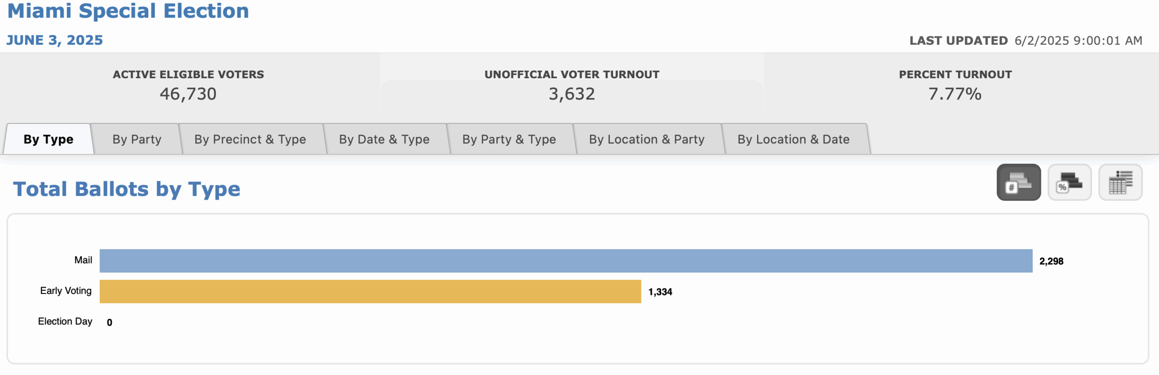Click the Total Ballots by Type heading
The height and width of the screenshot is (375, 1159).
(x=127, y=189)
